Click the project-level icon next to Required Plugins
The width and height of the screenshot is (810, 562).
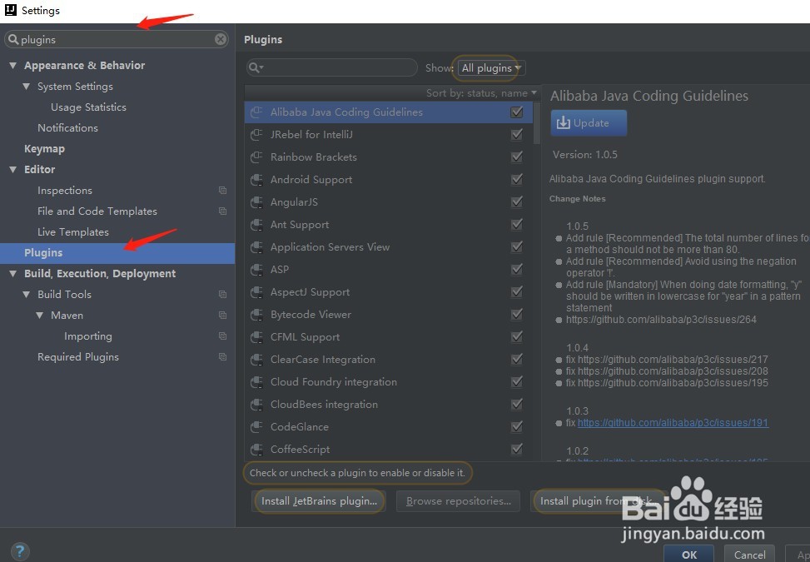pyautogui.click(x=222, y=356)
